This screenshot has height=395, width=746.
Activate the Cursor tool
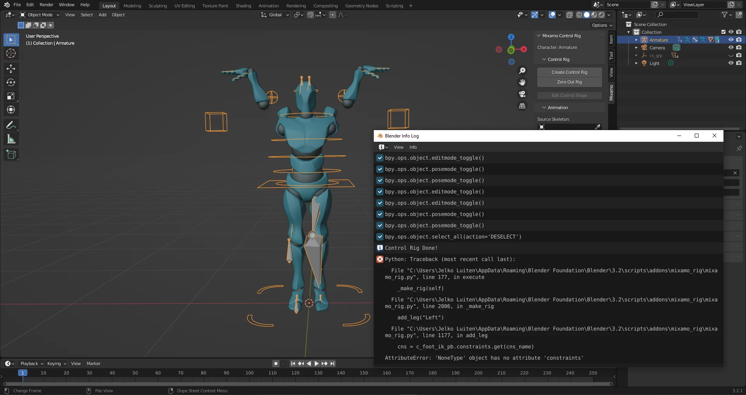coord(11,53)
